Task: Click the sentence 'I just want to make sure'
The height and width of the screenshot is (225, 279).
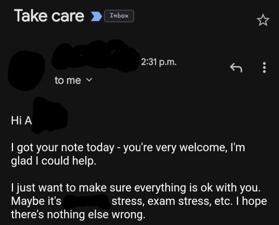Action: pyautogui.click(x=136, y=188)
